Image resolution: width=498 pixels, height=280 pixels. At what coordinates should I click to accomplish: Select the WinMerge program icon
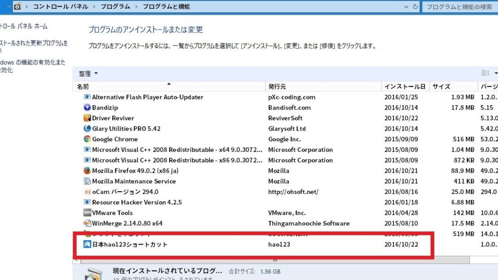pyautogui.click(x=88, y=223)
